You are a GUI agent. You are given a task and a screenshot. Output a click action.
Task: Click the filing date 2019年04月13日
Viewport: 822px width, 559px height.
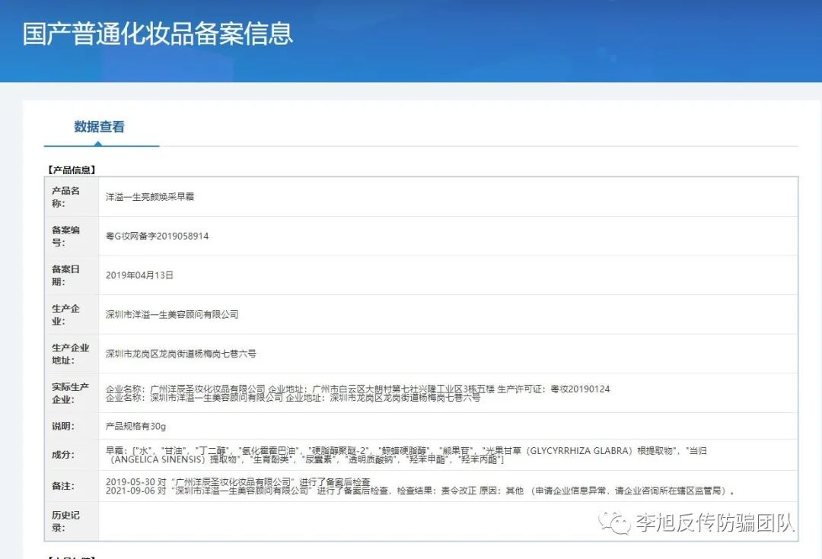pos(139,275)
